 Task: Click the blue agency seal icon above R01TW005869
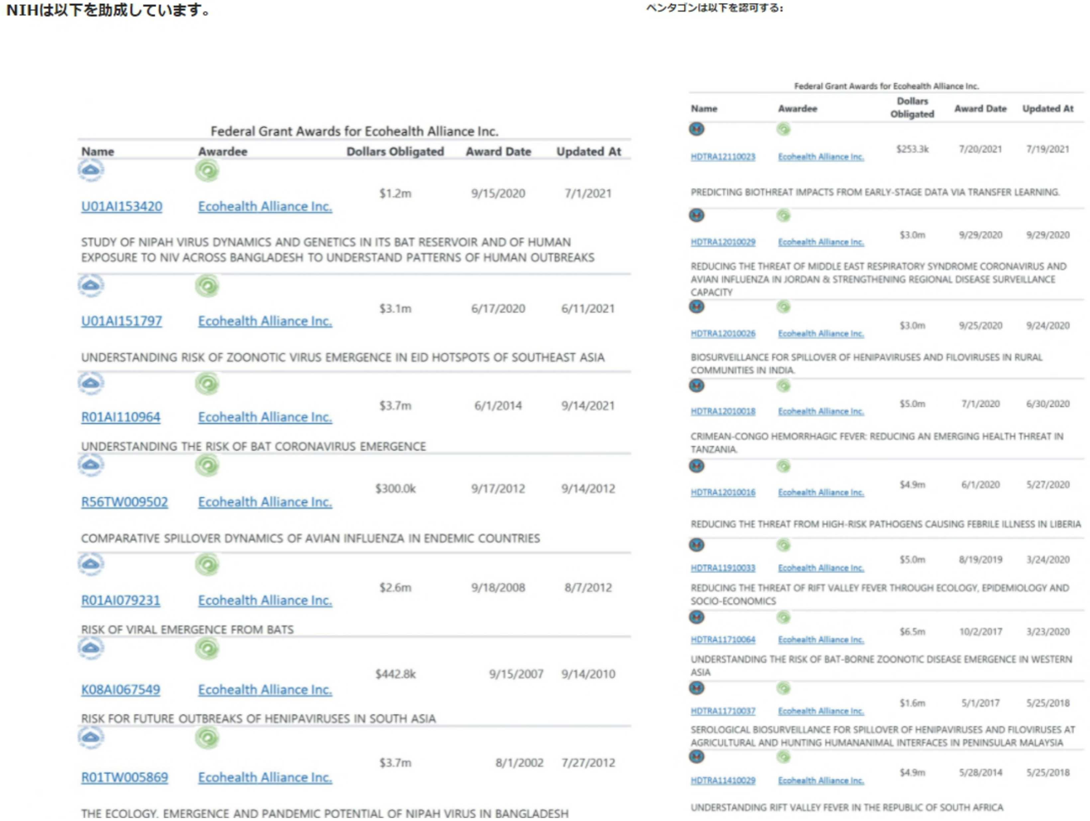[91, 738]
